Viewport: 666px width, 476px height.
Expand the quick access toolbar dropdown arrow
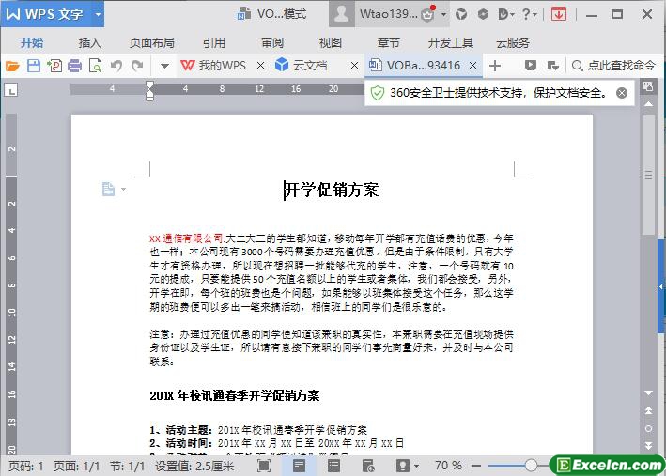(x=164, y=66)
